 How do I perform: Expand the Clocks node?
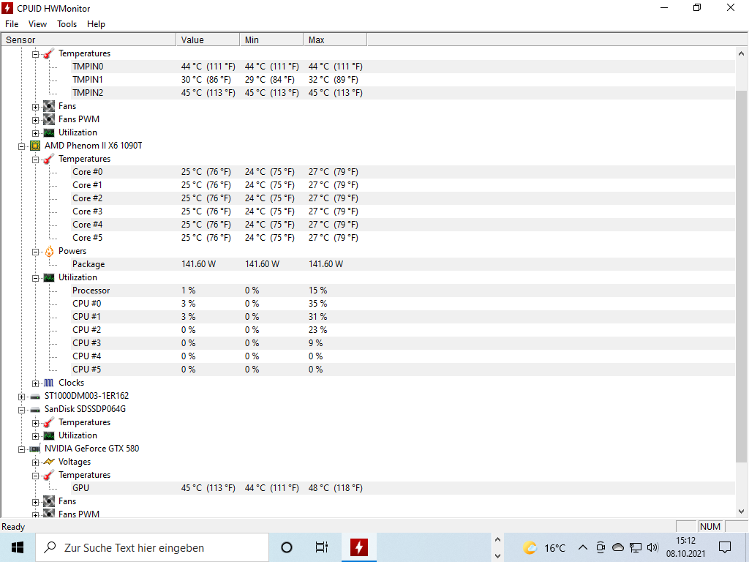click(x=35, y=383)
